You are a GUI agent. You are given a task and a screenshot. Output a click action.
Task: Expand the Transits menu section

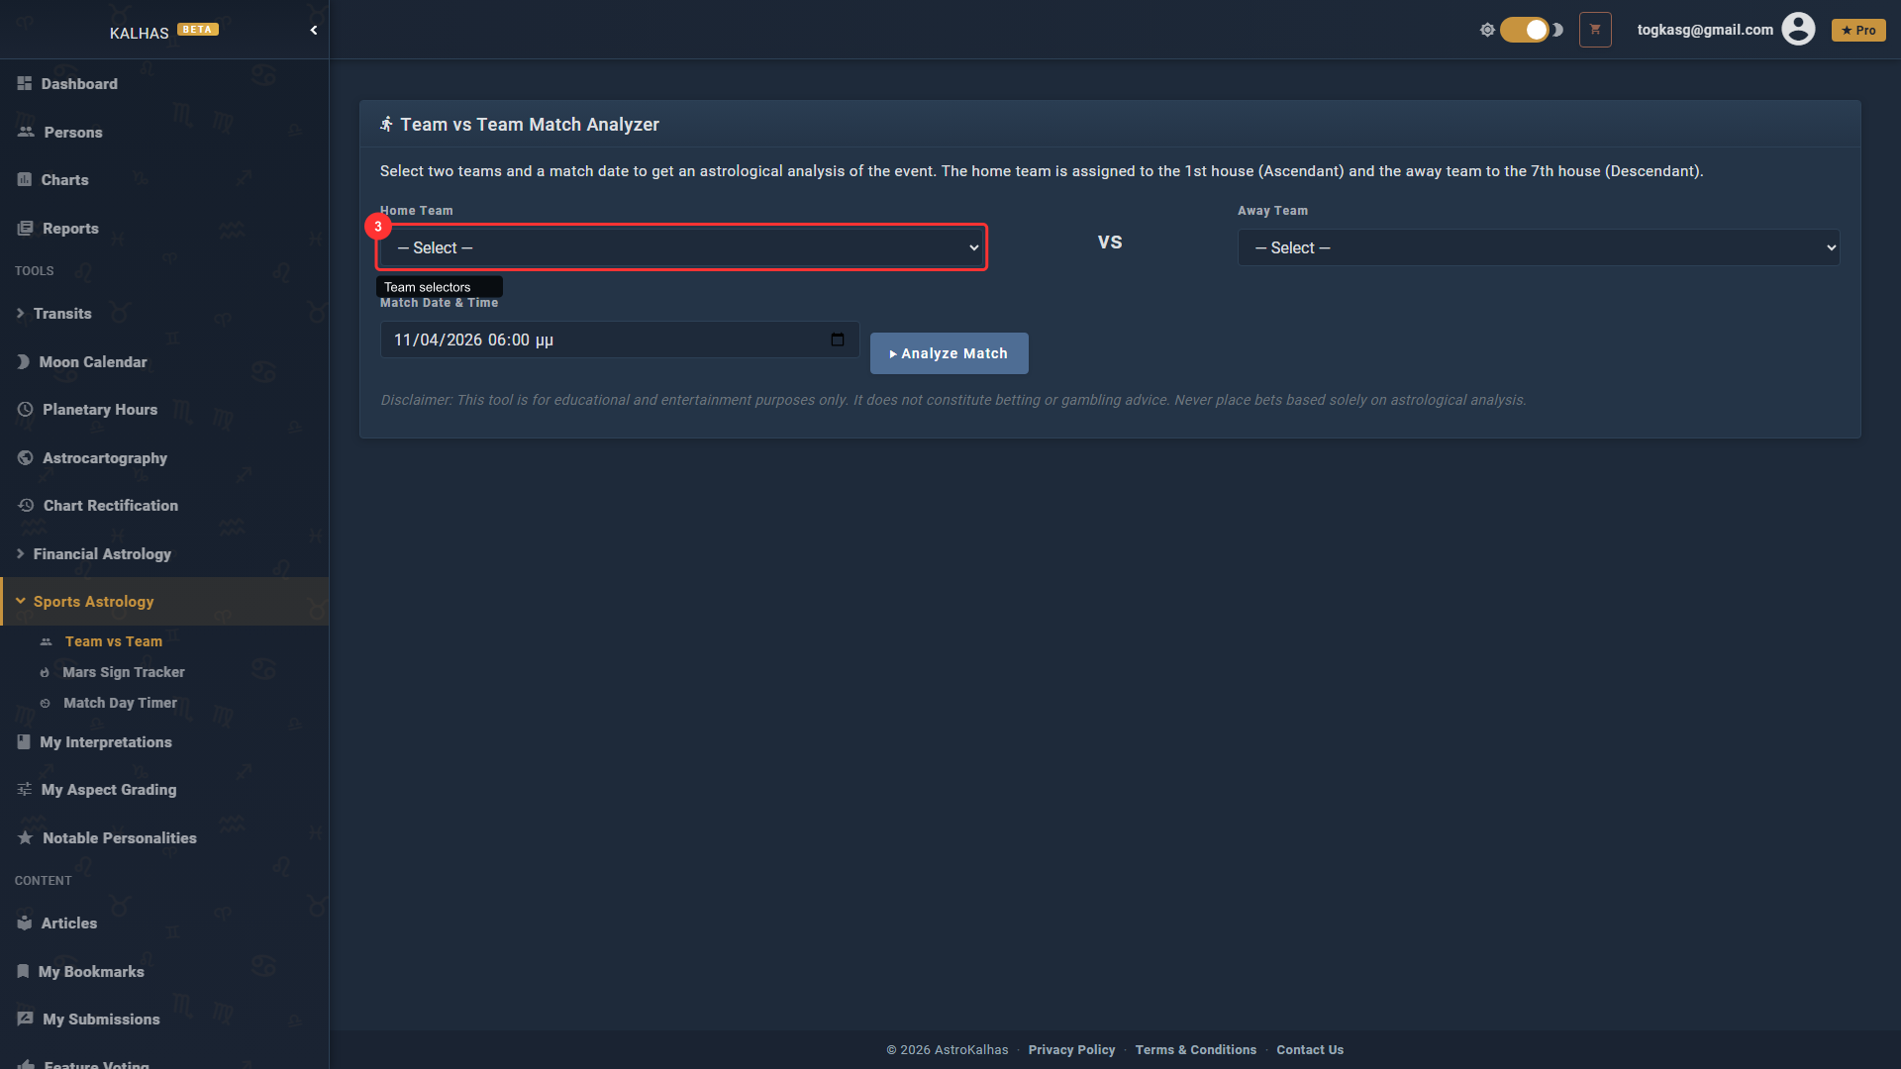[x=62, y=314]
